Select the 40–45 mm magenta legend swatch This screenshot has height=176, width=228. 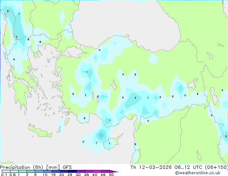pyautogui.click(x=97, y=171)
